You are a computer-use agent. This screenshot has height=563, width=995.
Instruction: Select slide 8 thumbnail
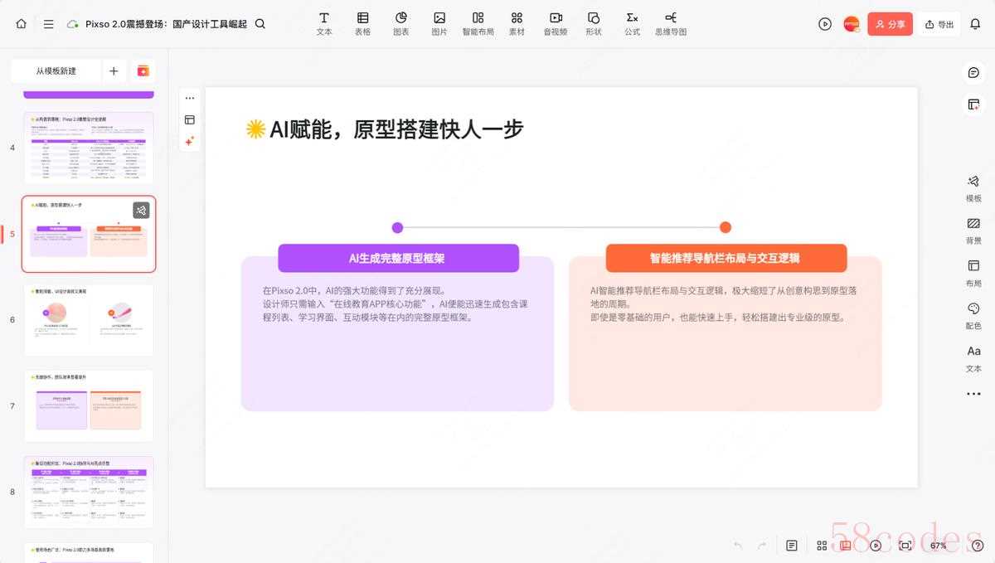click(89, 492)
